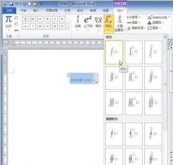Image resolution: width=173 pixels, height=165 pixels.
Task: Insert the ∝ proportional-to symbol
Action: (x=40, y=26)
